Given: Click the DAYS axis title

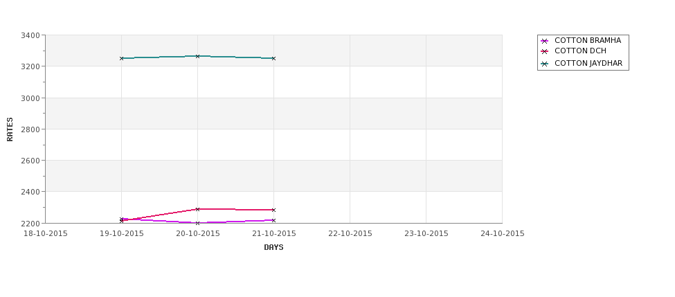Looking at the screenshot, I should pos(273,248).
